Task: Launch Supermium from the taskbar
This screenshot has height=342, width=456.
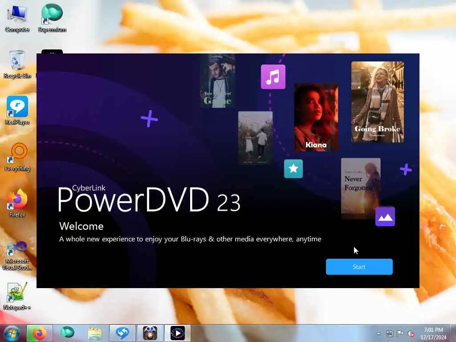Action: pyautogui.click(x=67, y=333)
